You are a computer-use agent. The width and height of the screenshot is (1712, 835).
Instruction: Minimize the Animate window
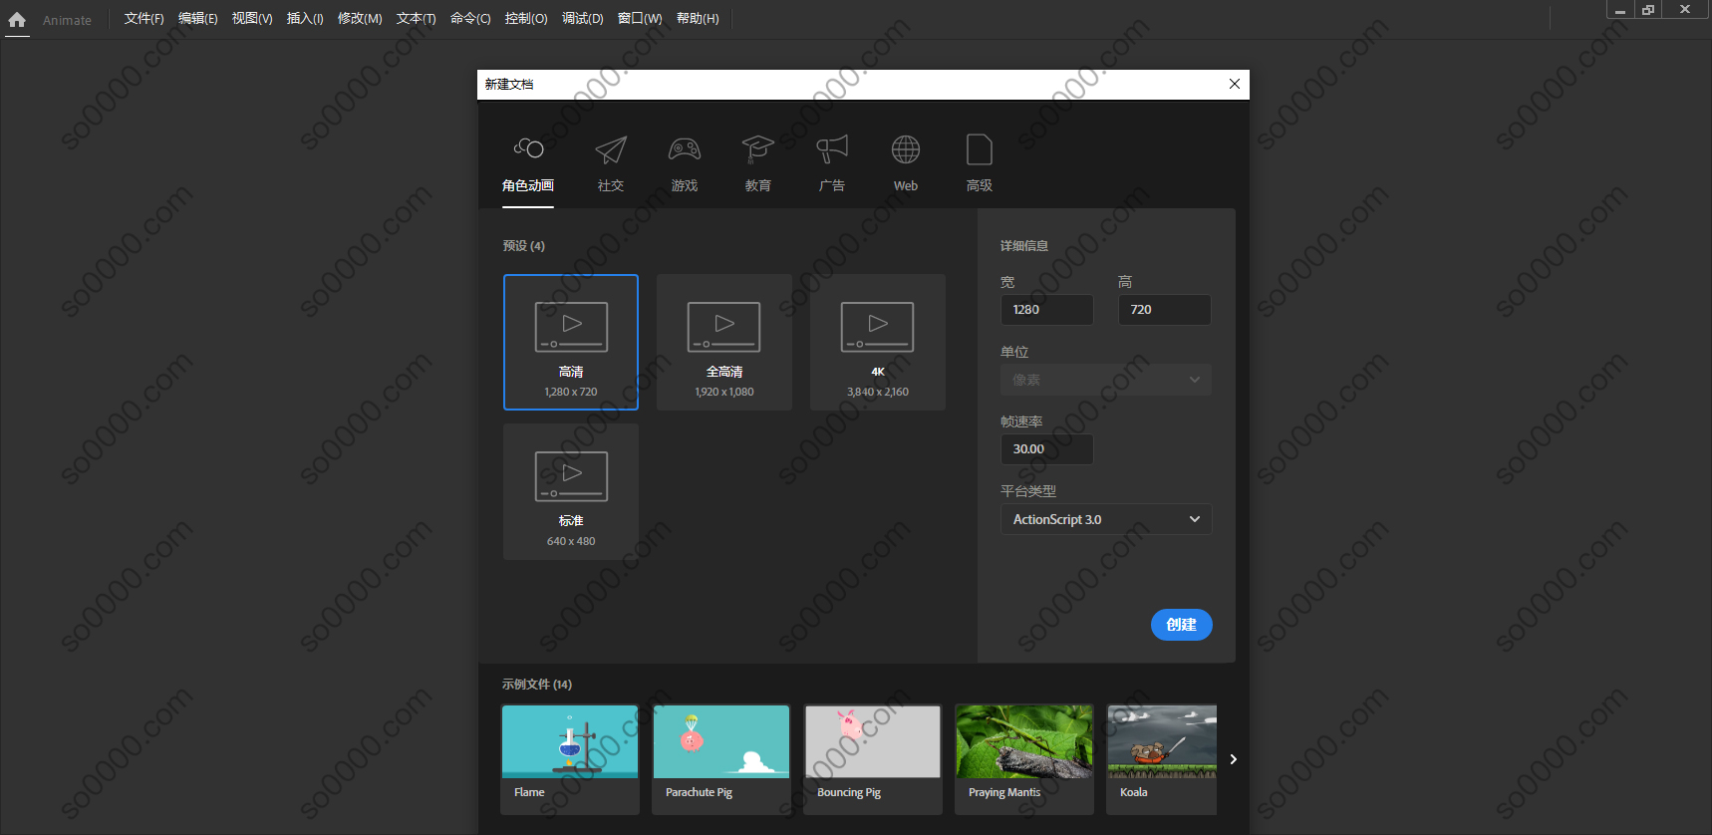click(1620, 10)
